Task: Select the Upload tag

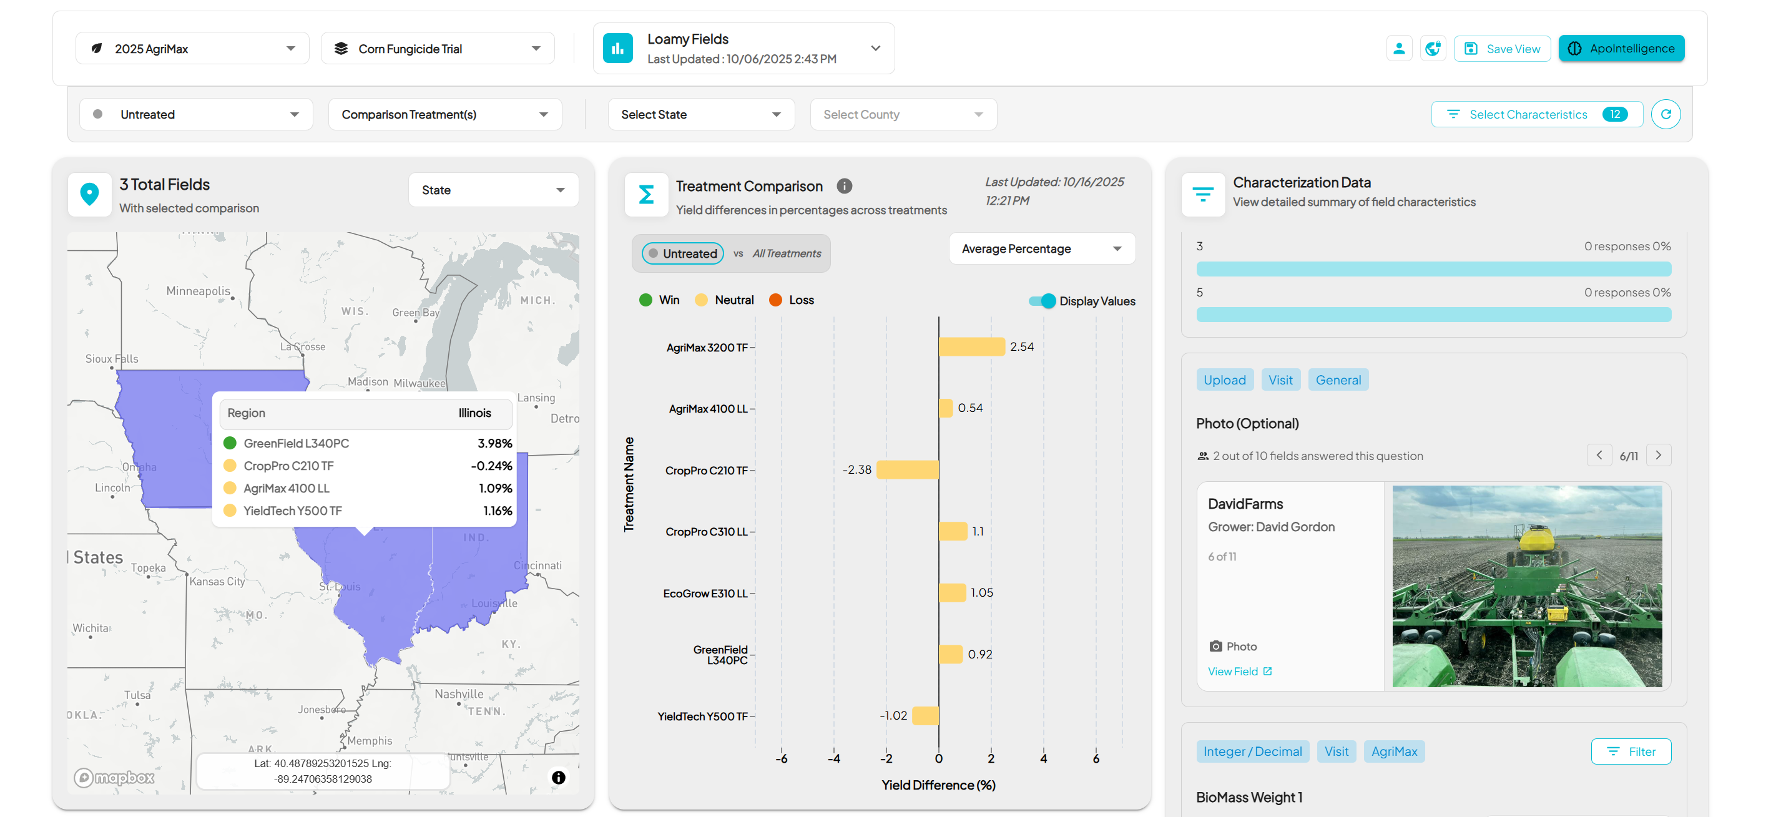Action: point(1224,379)
